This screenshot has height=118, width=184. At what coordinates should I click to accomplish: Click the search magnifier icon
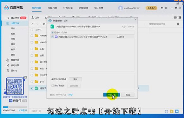click(x=178, y=24)
